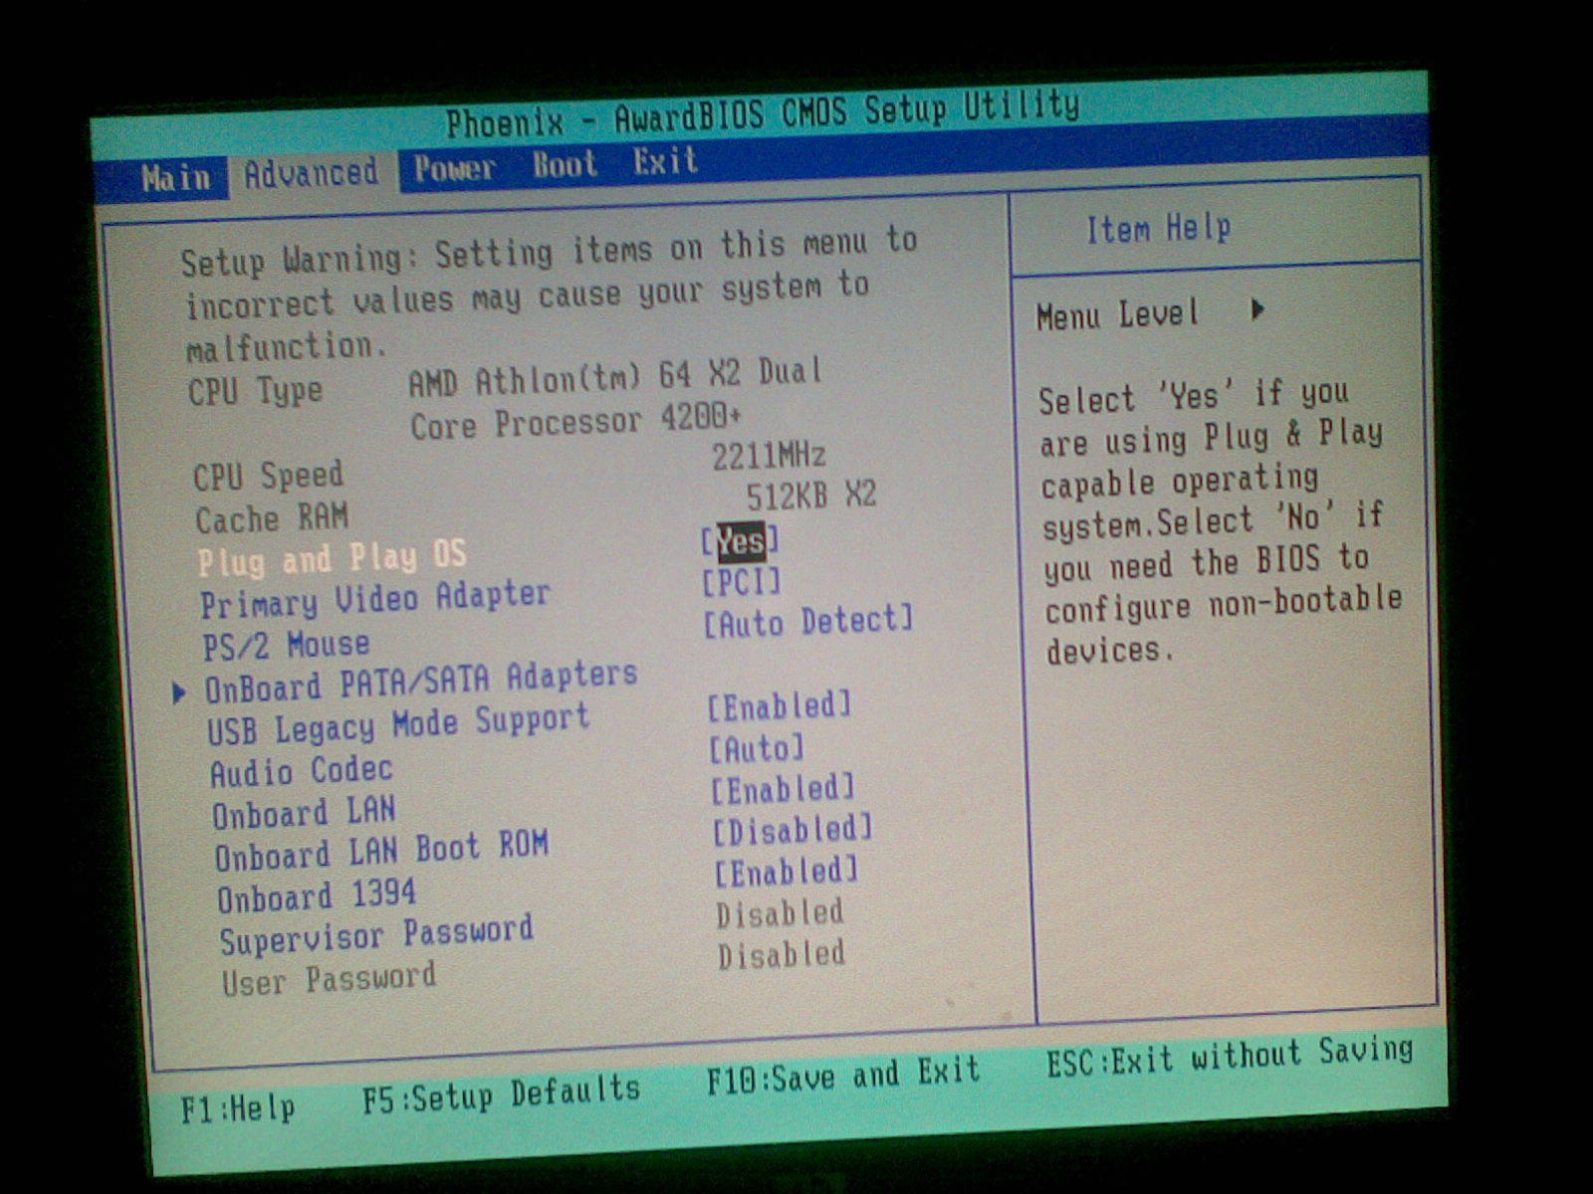Click the 512KB X2 cache value

(810, 496)
